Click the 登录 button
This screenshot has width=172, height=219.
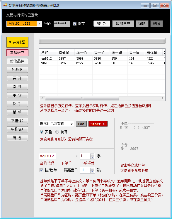pos(102,23)
